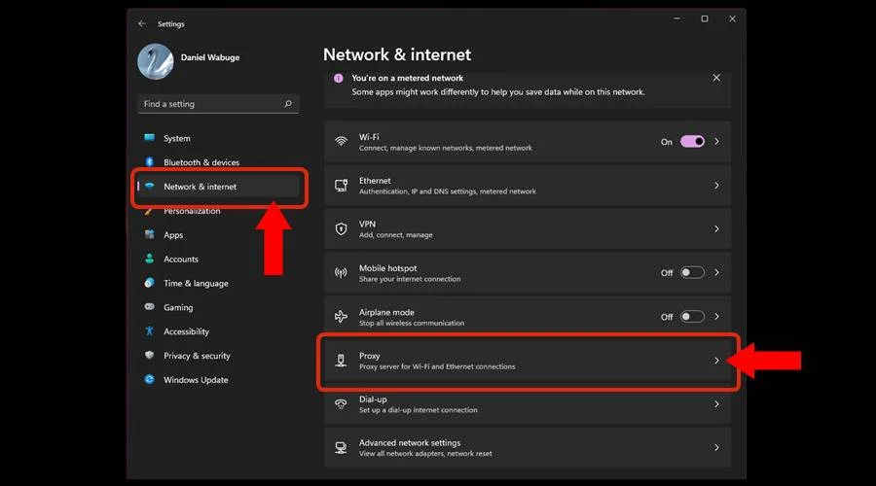
Task: Click the Accessibility figure icon
Action: (149, 330)
